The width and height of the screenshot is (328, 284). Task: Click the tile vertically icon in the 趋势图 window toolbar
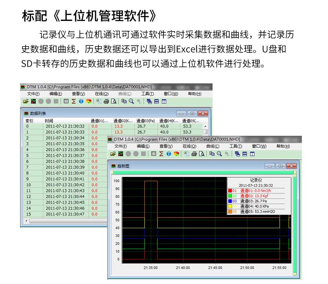click(x=252, y=154)
